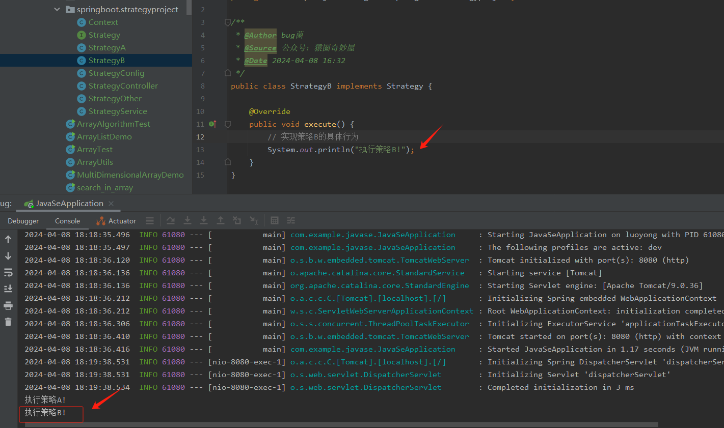Open StrategyConfig in the project tree

(x=117, y=73)
